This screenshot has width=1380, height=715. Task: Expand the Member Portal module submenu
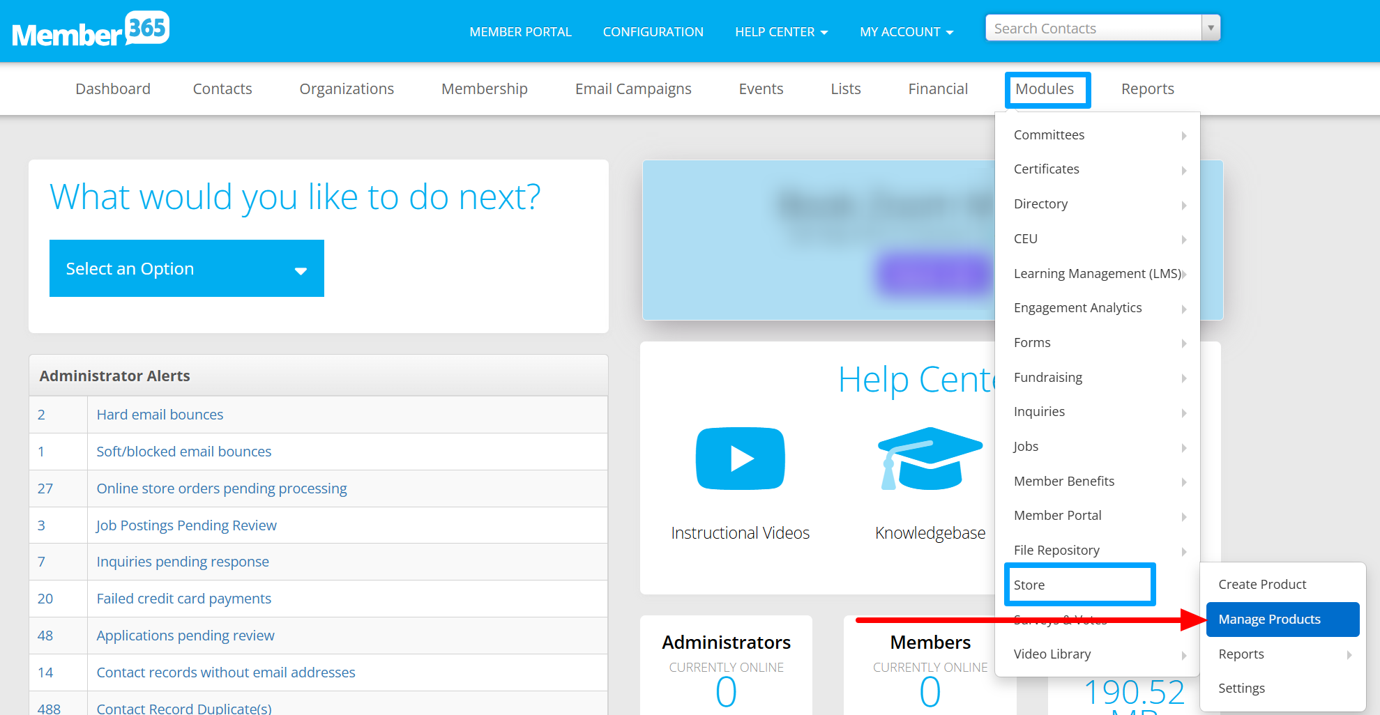point(1098,516)
